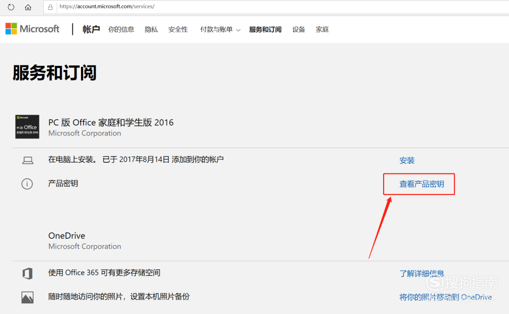509x314 pixels.
Task: Click Microsoft Corporation under OneDrive
Action: tap(84, 246)
